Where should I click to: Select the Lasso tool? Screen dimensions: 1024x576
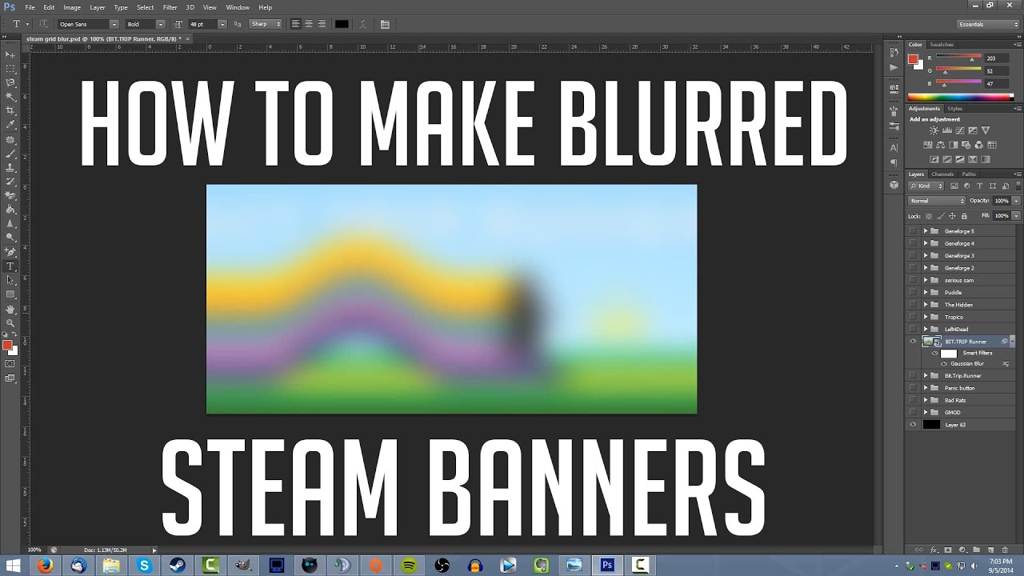10,82
